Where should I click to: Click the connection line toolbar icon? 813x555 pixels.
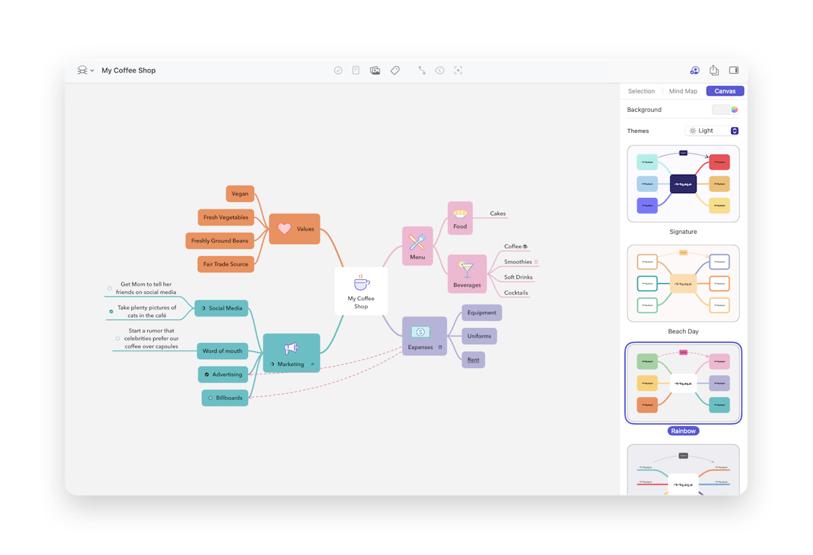(x=421, y=70)
